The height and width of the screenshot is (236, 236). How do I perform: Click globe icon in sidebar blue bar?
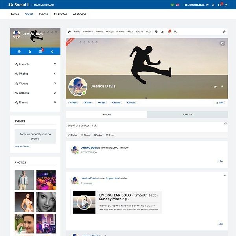[19, 51]
